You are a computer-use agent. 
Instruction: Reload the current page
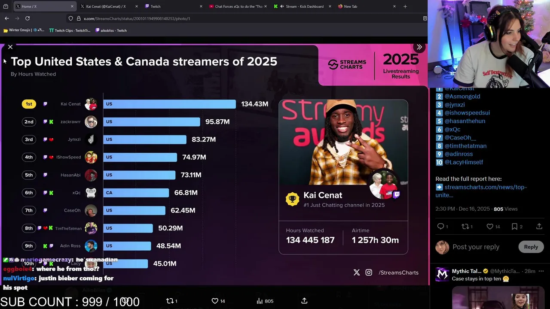coord(27,18)
